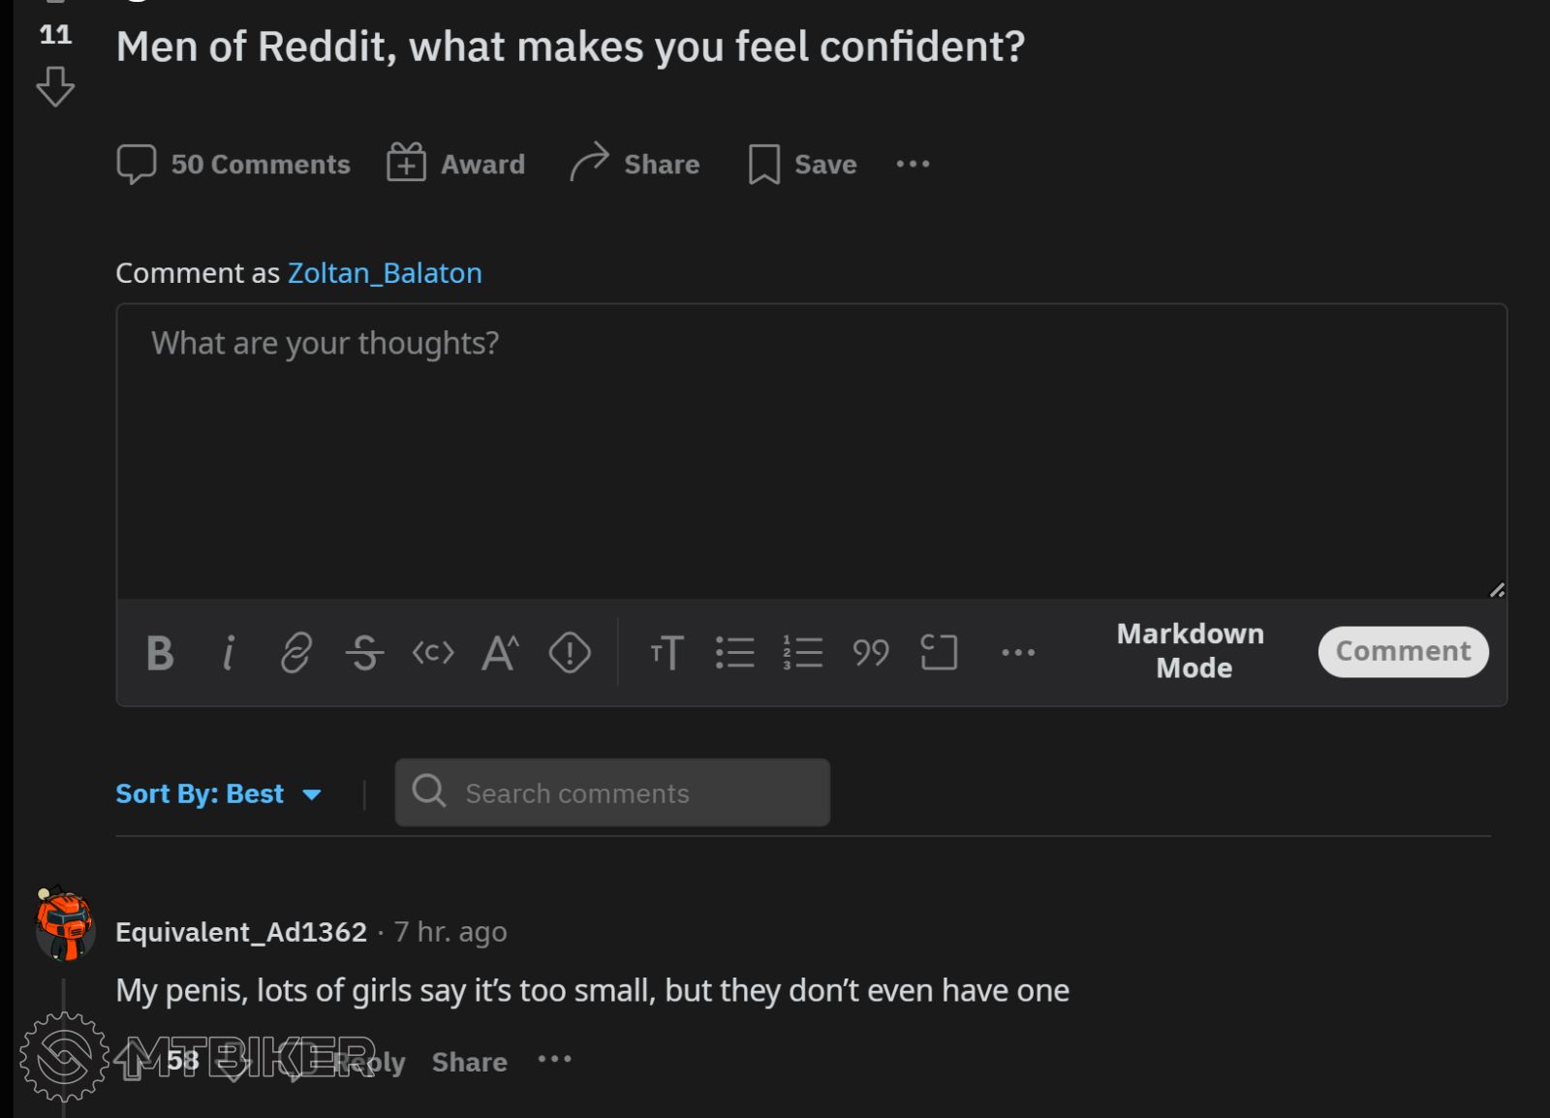Switch to Markdown Mode
Screen dimensions: 1550x1118
[x=1191, y=651]
